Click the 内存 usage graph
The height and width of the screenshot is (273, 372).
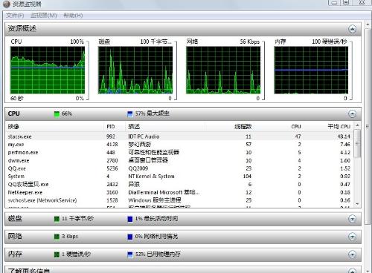pos(311,70)
